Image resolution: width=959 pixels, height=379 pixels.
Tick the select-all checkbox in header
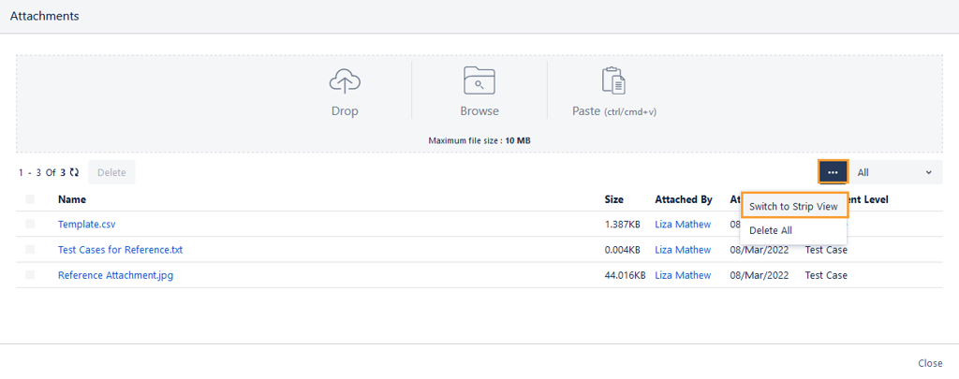(30, 199)
